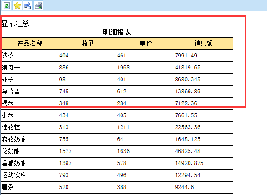Image resolution: width=267 pixels, height=195 pixels.
Task: Select the 数量 column header
Action: click(88, 44)
